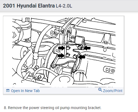Viewport: 138px width, 112px height.
Task: Click the upper-right bracket bolt in diagram
Action: pyautogui.click(x=80, y=47)
